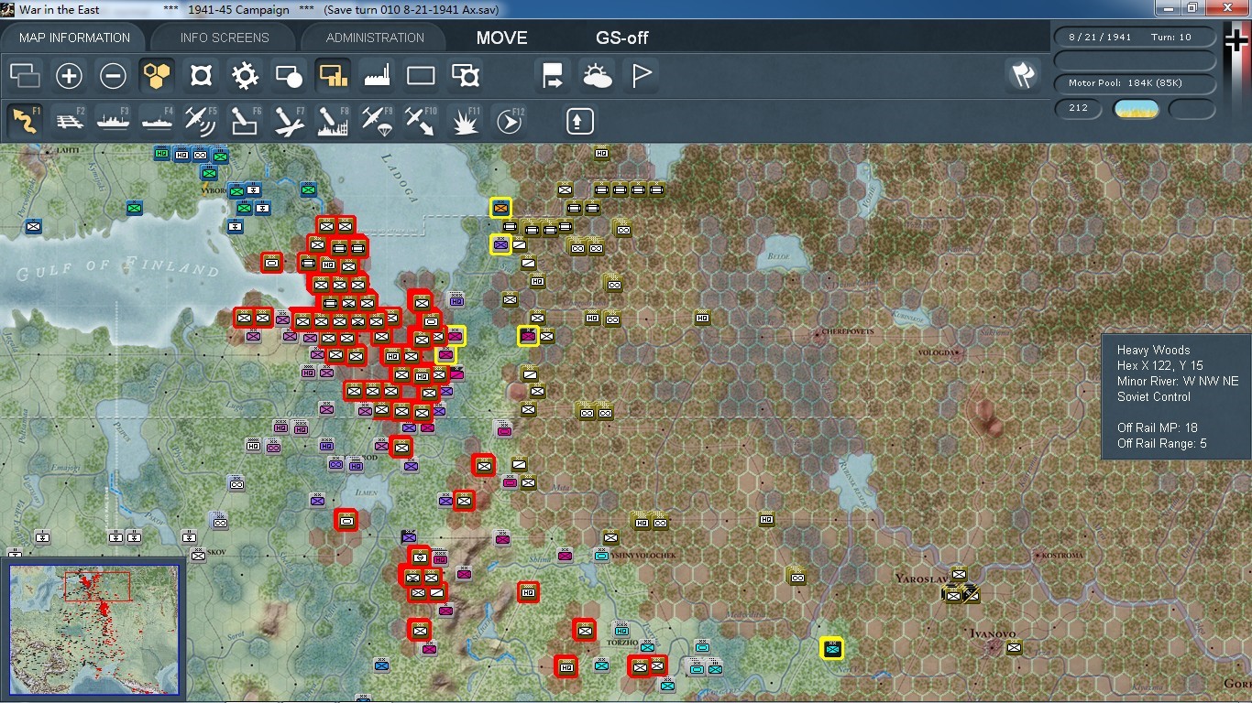The width and height of the screenshot is (1252, 703).
Task: Click the Soviet Control text
Action: pos(1154,396)
